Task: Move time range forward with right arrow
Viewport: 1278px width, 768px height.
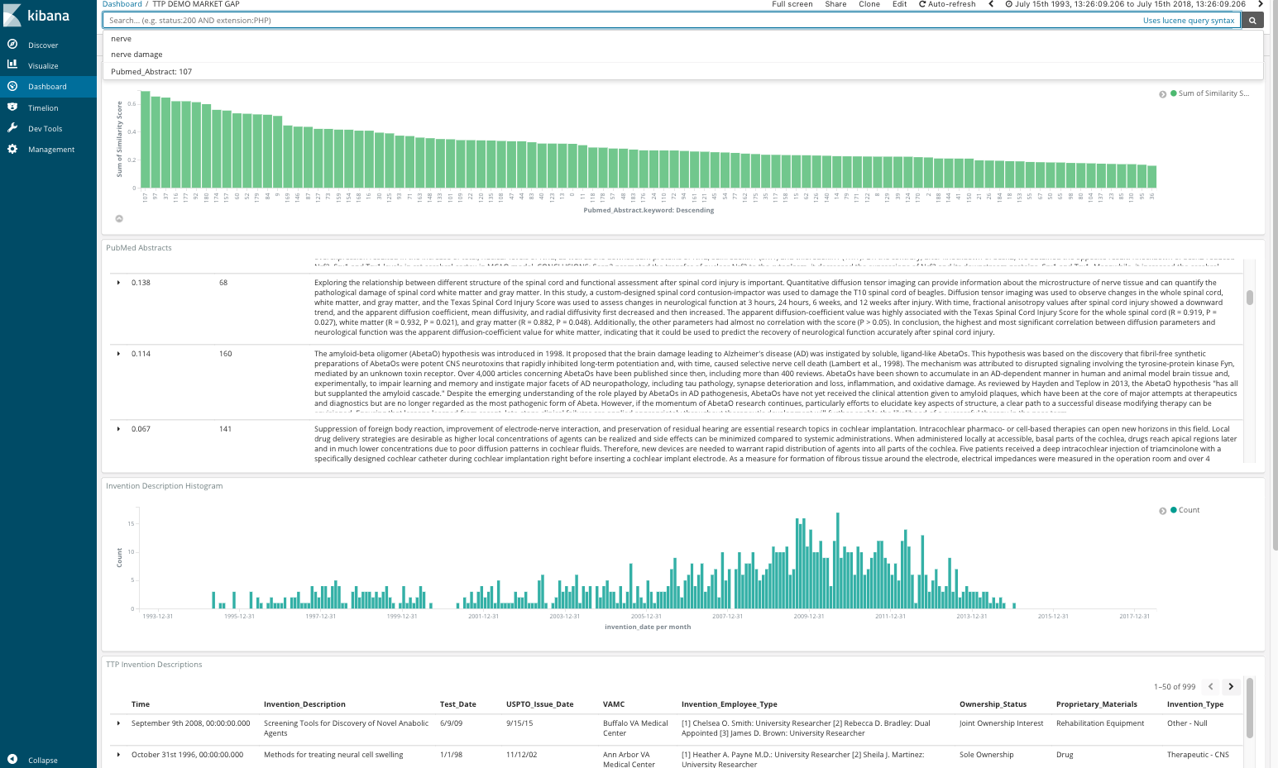Action: [1261, 4]
